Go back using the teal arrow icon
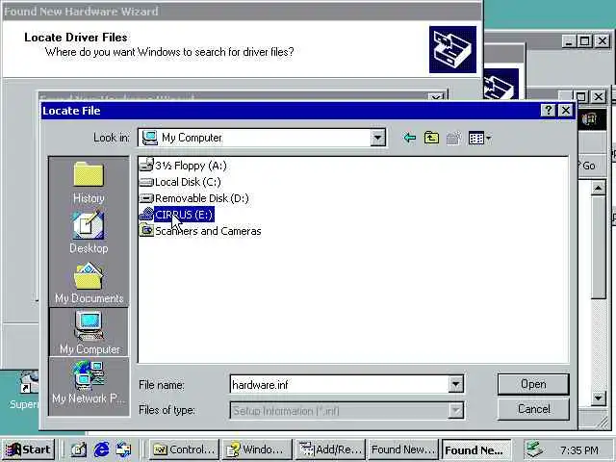This screenshot has width=616, height=462. pyautogui.click(x=410, y=138)
